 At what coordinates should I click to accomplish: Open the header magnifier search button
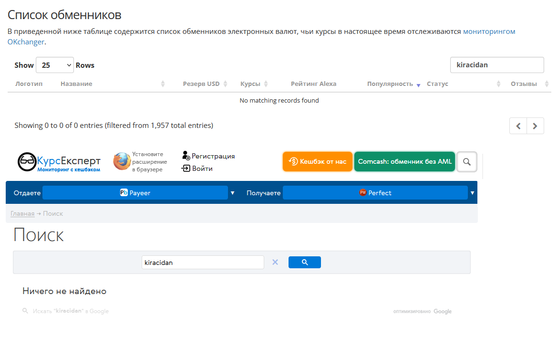[467, 162]
